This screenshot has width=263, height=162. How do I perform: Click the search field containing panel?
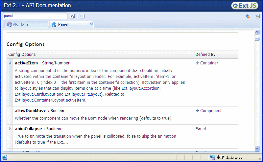coord(35,16)
